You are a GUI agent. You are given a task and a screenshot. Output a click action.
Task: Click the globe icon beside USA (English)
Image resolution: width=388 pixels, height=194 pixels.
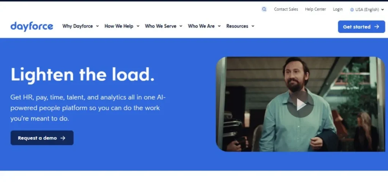(352, 9)
